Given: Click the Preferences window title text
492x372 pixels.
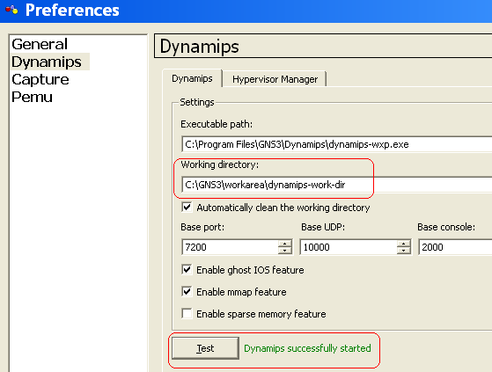Looking at the screenshot, I should coord(72,10).
